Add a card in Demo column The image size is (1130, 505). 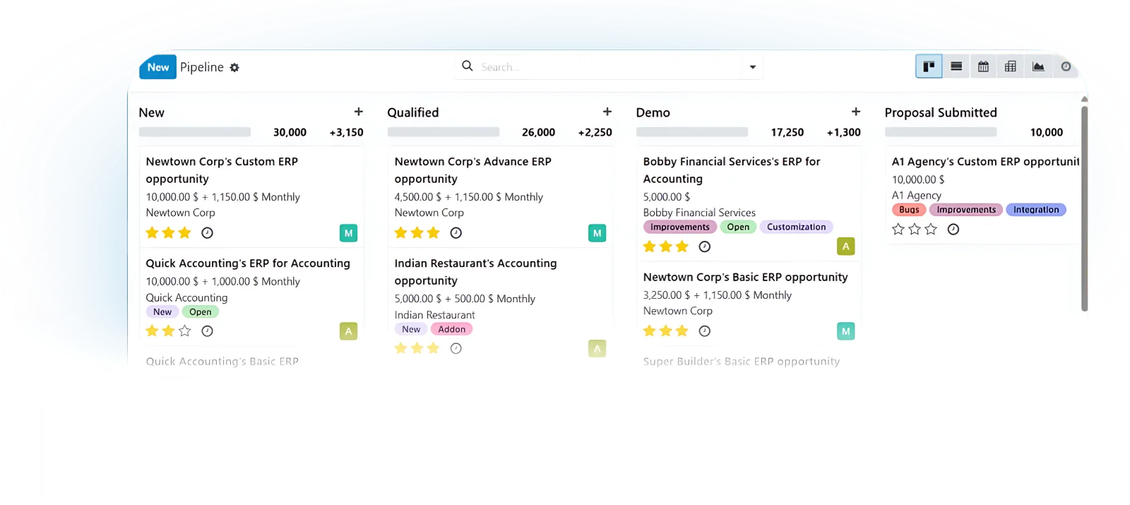tap(855, 112)
